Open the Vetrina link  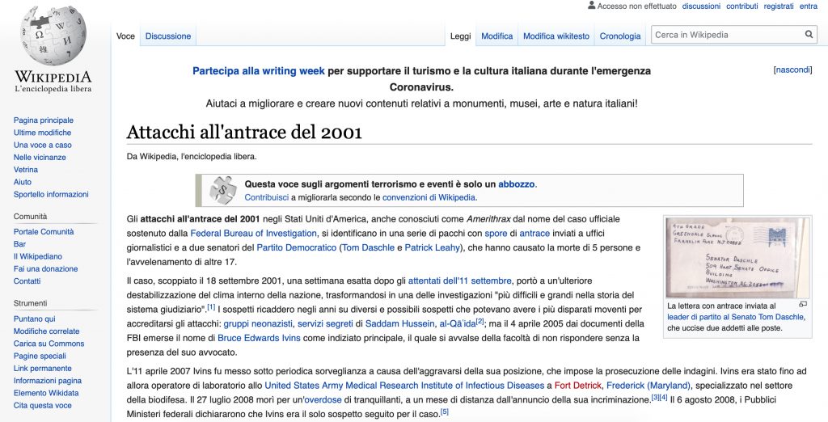(x=25, y=170)
